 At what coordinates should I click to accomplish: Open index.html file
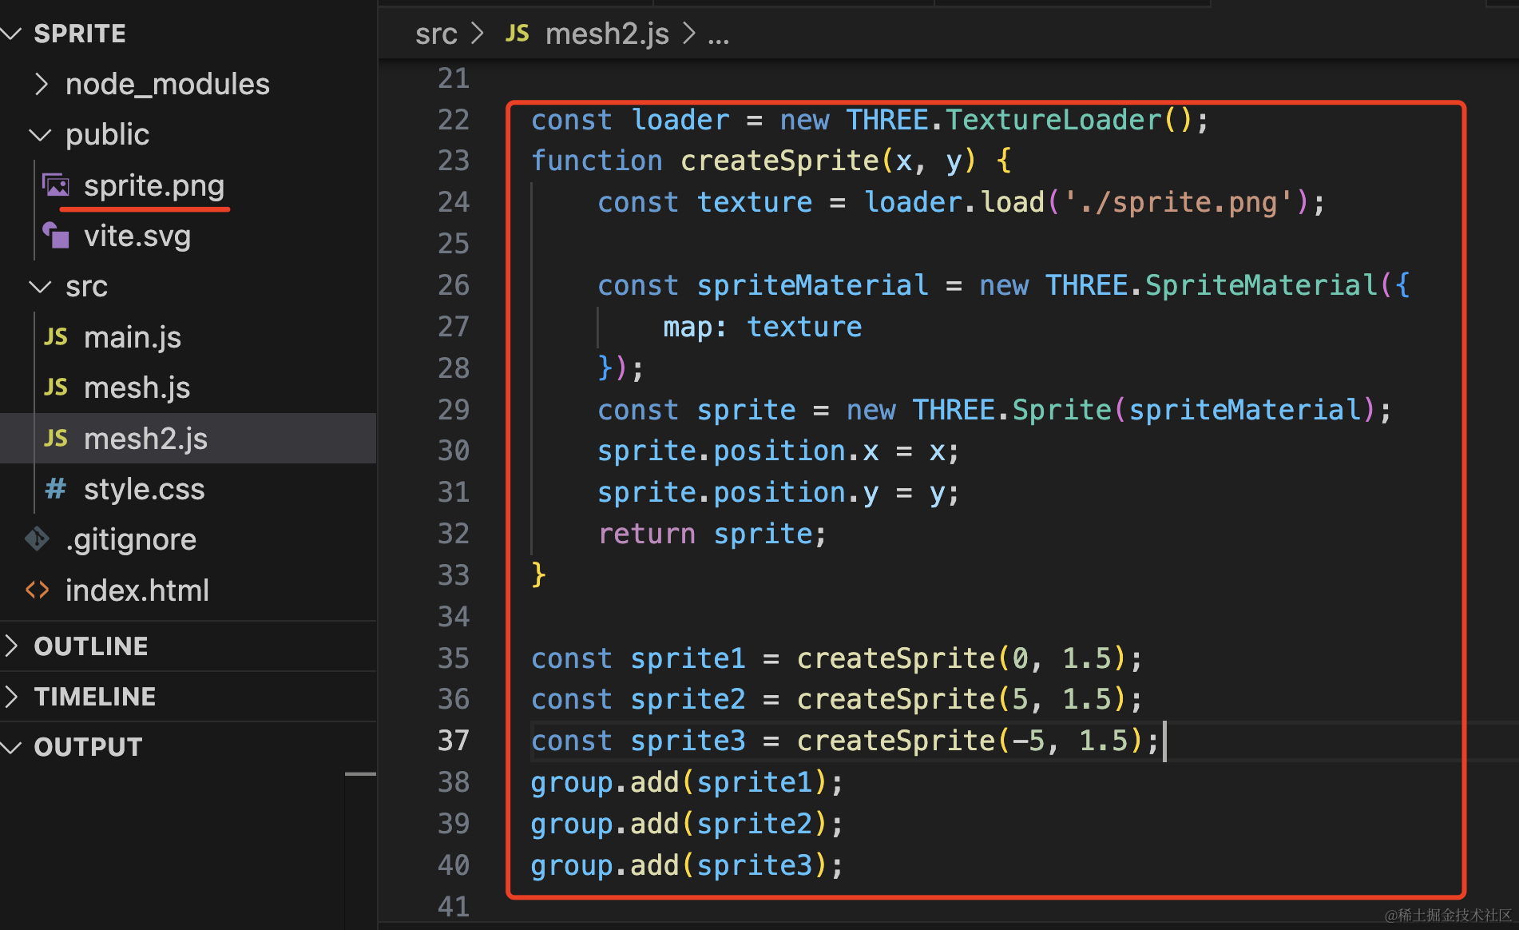click(x=137, y=590)
